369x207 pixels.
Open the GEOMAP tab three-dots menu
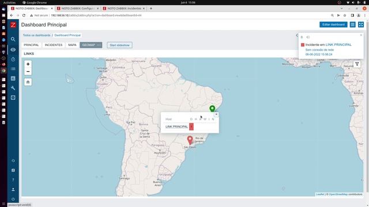click(99, 45)
